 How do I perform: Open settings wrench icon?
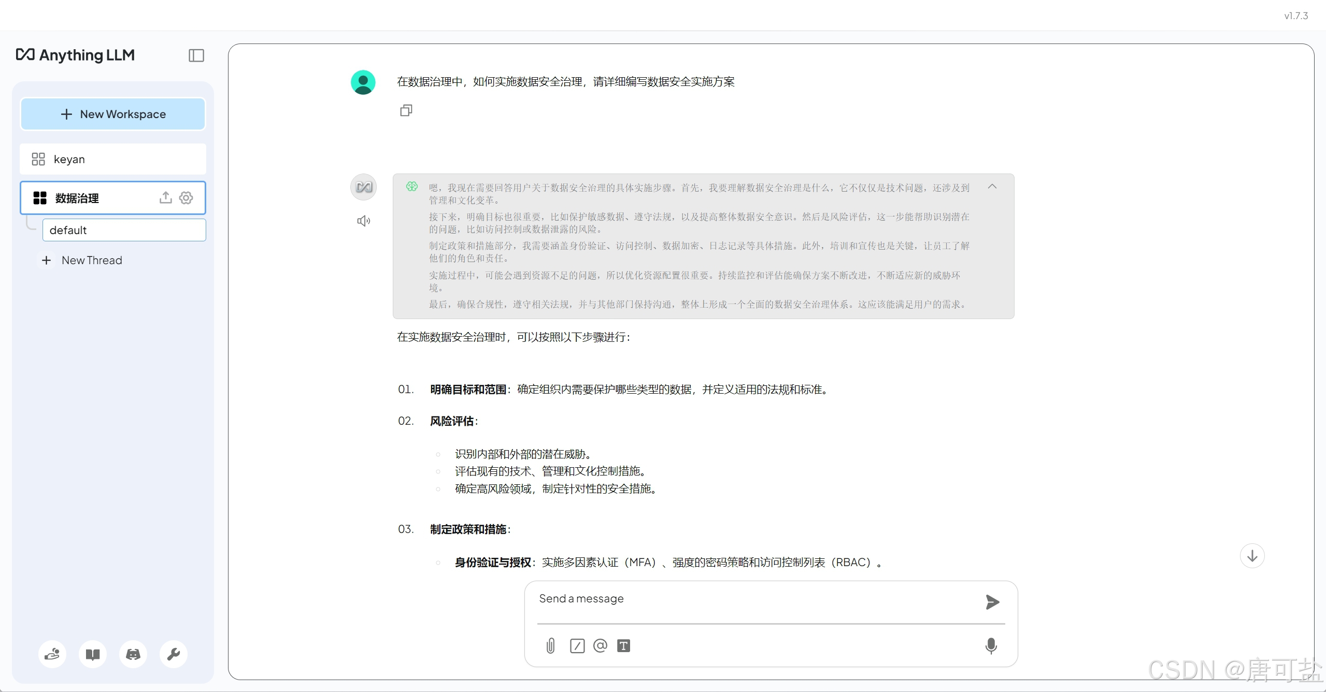[174, 654]
